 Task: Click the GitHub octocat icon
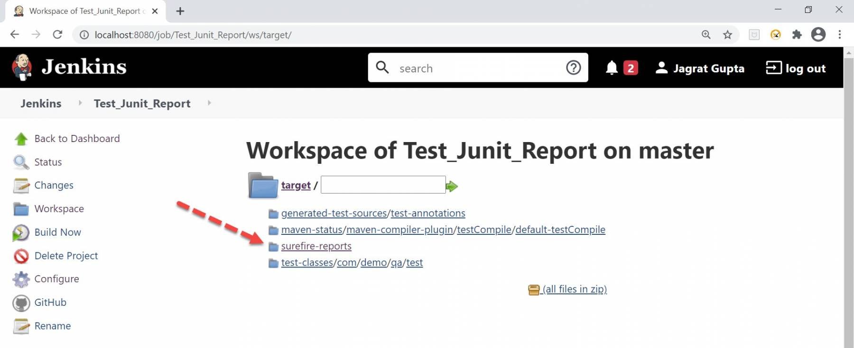tap(21, 303)
